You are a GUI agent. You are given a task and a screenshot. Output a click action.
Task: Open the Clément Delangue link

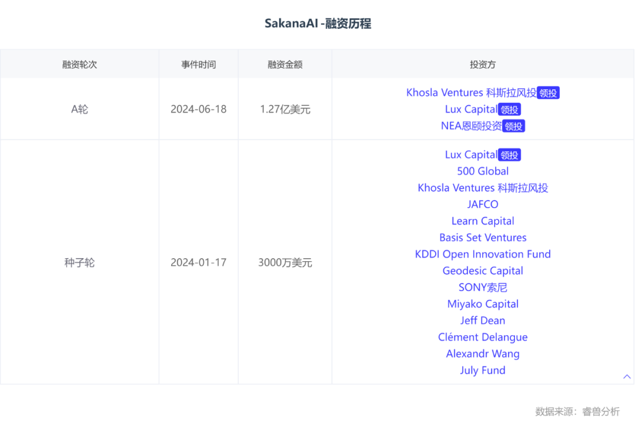point(483,338)
